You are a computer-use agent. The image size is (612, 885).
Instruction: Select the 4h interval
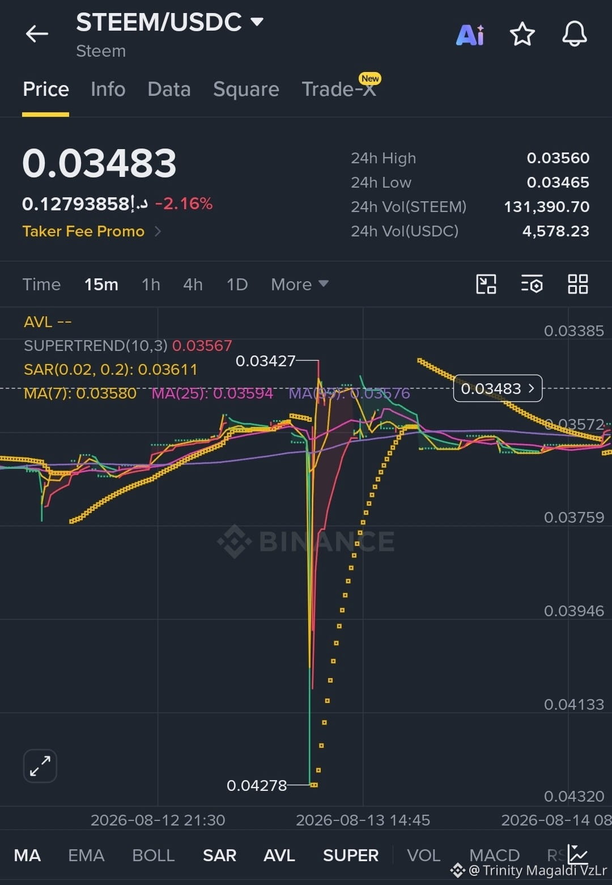[193, 284]
